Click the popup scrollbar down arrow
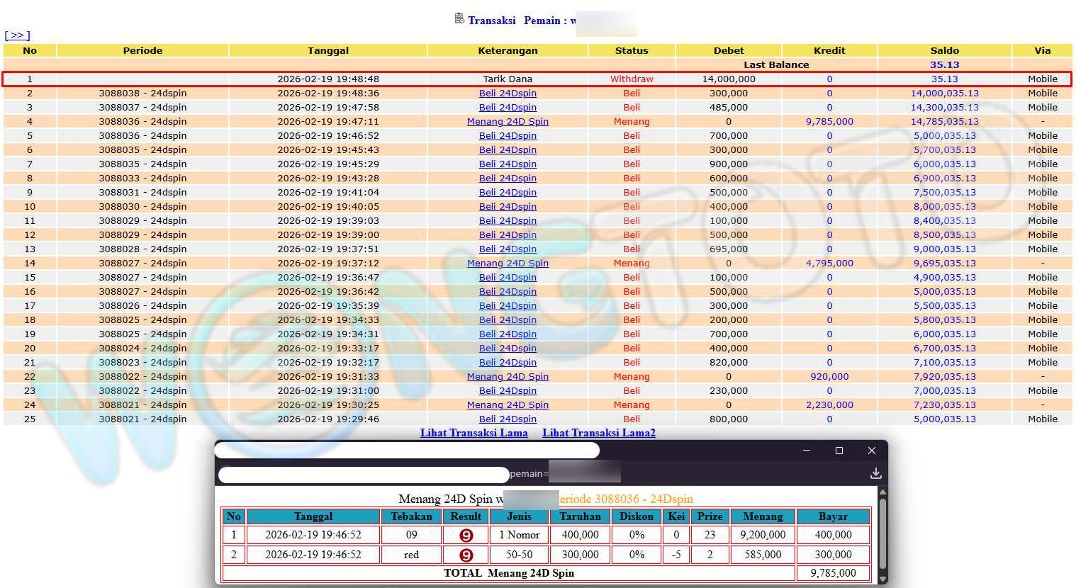Image resolution: width=1076 pixels, height=588 pixels. (x=882, y=579)
